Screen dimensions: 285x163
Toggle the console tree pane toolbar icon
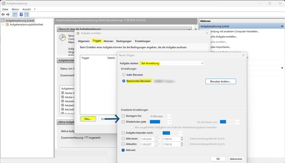pyautogui.click(x=15, y=14)
